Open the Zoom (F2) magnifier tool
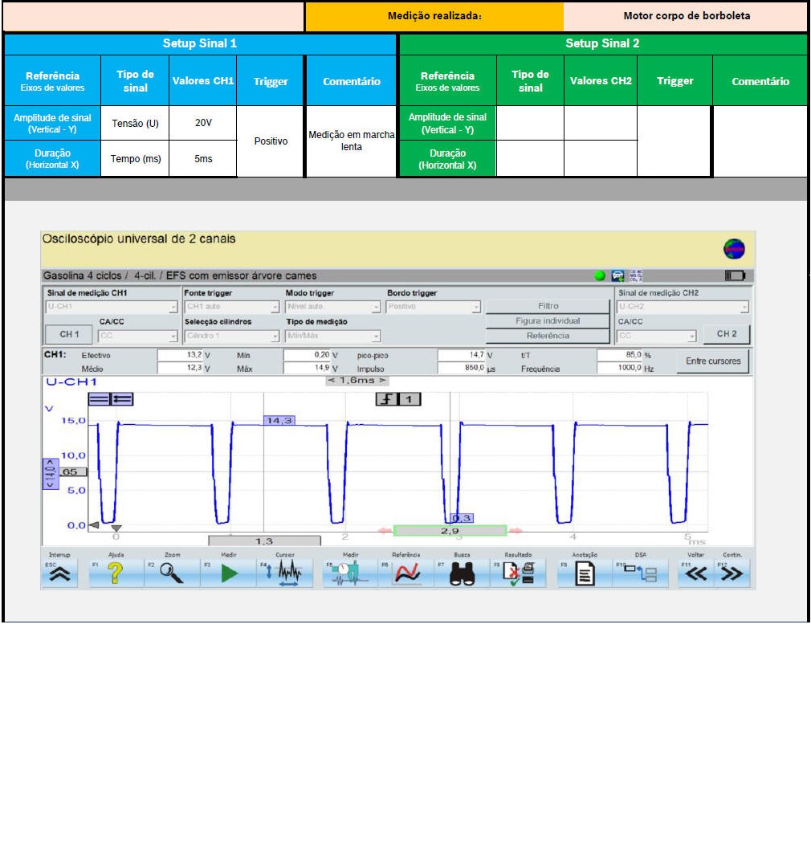811x861 pixels. [172, 573]
